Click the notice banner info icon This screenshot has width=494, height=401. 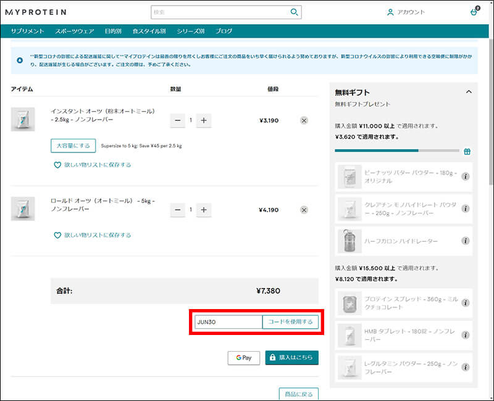click(x=20, y=60)
